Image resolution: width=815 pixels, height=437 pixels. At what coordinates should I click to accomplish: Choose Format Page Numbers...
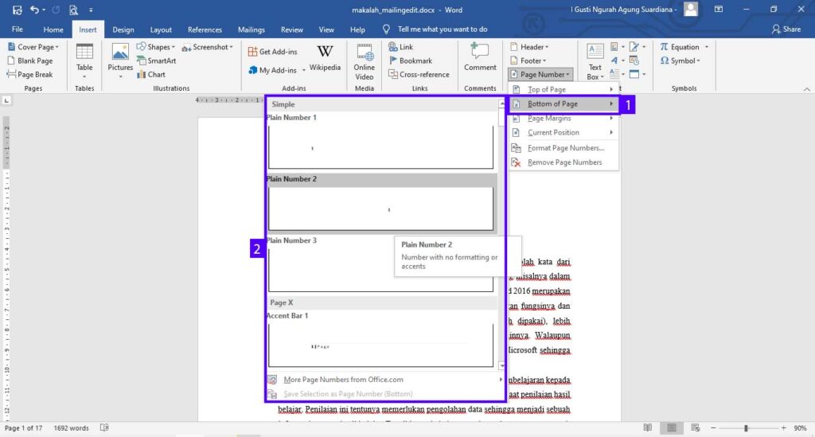click(563, 148)
